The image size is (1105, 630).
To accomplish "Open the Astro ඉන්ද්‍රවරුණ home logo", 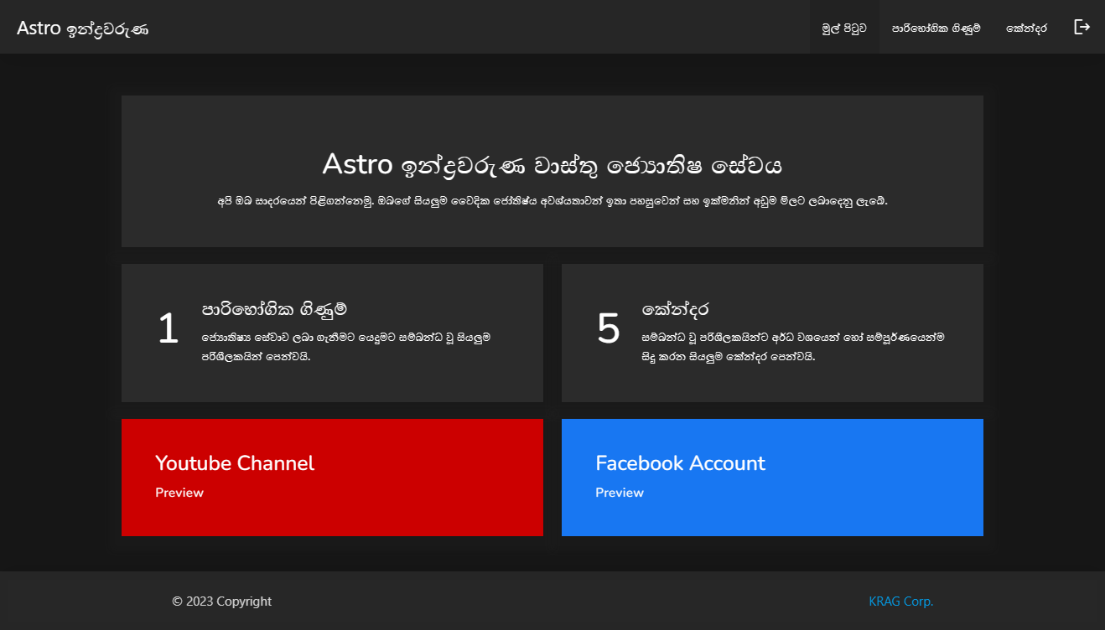I will [x=82, y=26].
